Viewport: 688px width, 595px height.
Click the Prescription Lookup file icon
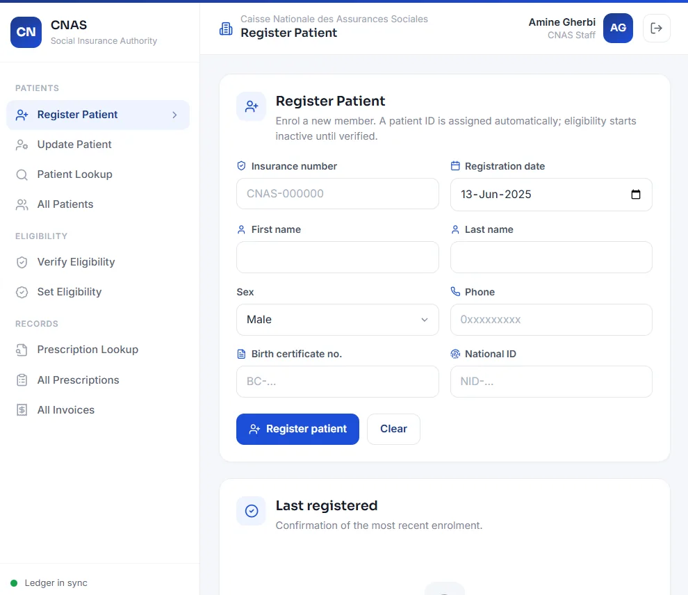click(22, 350)
